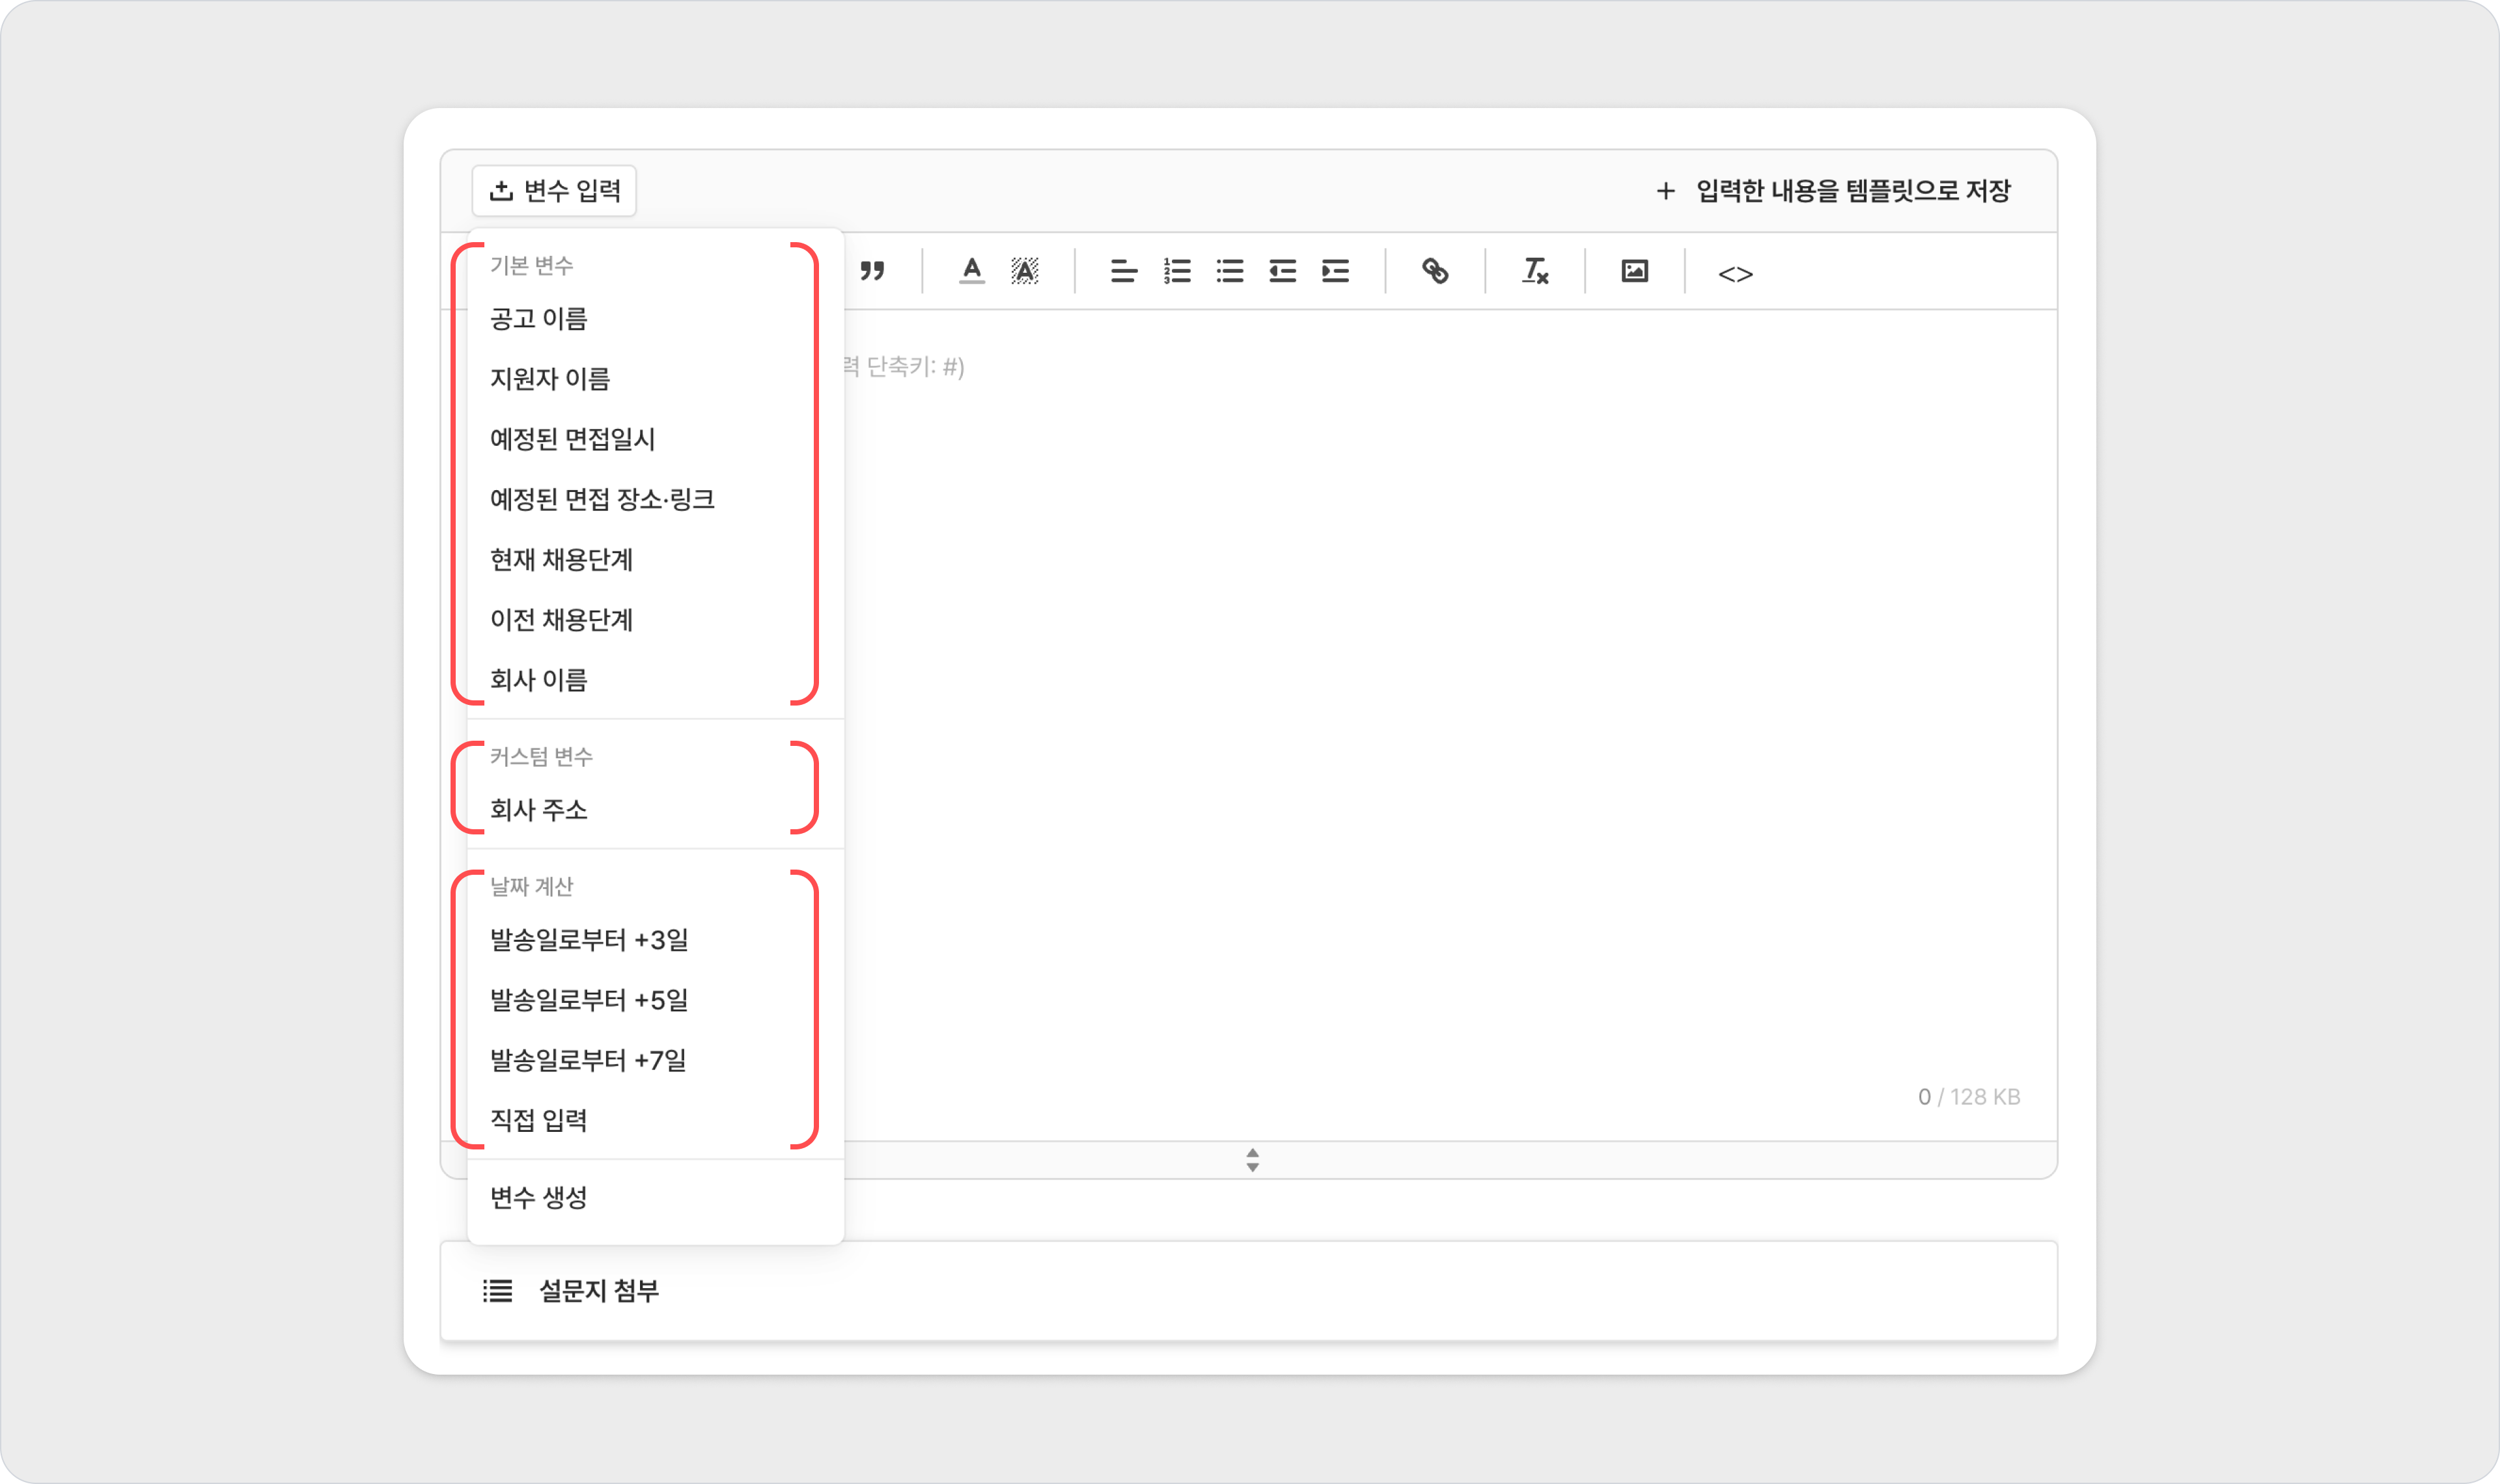Insert a hyperlink with the link icon
The height and width of the screenshot is (1484, 2500).
(1435, 271)
